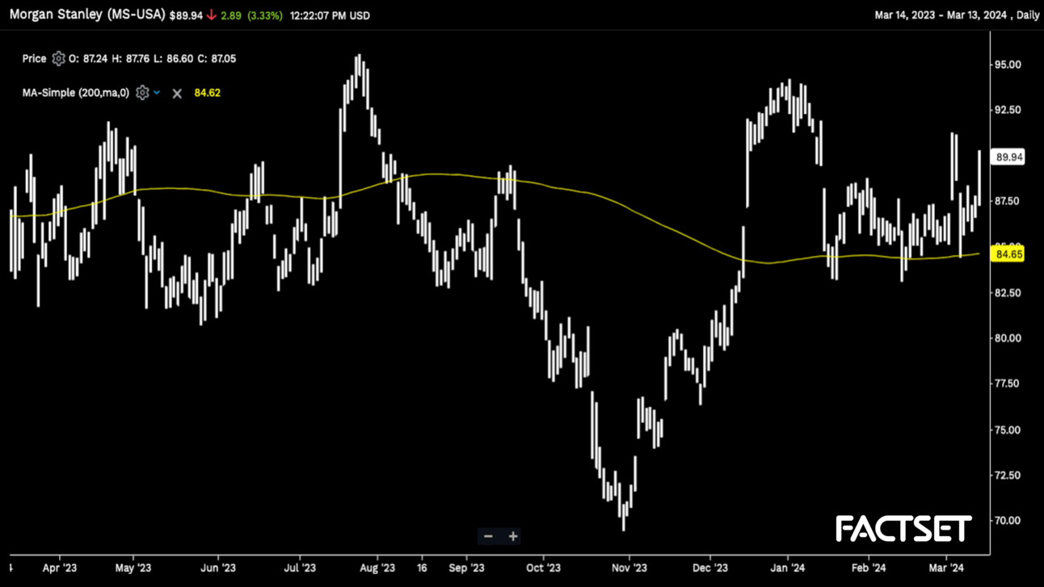Screen dimensions: 1044x587
Task: Click the Morgan Stanley (MS-USA) title
Action: [x=87, y=15]
